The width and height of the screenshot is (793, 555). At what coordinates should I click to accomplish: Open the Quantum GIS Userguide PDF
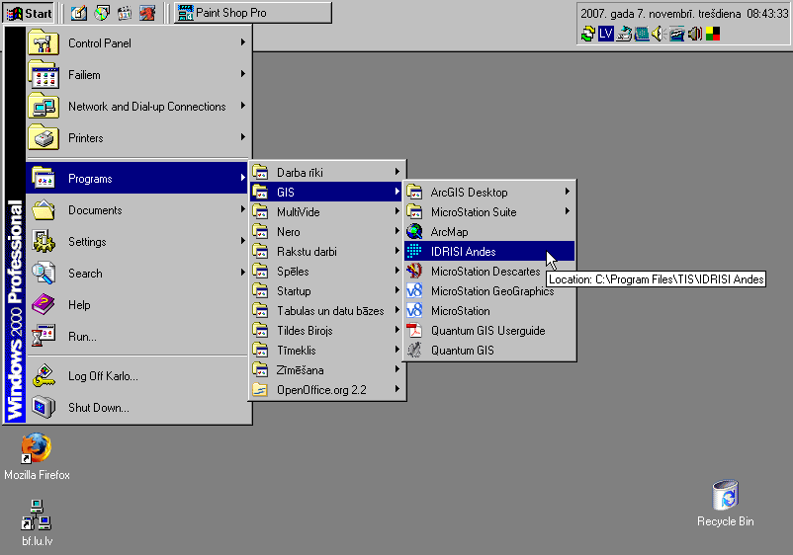[x=489, y=330]
